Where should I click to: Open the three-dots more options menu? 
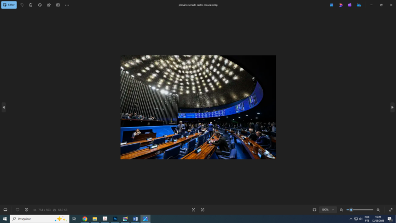point(67,5)
